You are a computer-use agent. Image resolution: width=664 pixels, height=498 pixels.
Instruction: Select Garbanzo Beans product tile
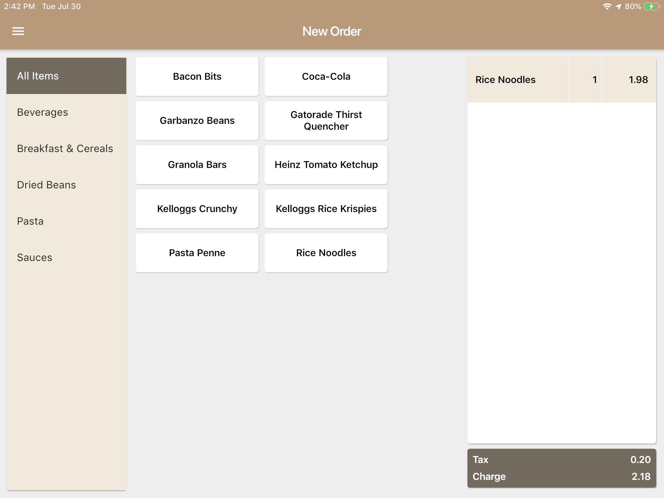pos(197,121)
